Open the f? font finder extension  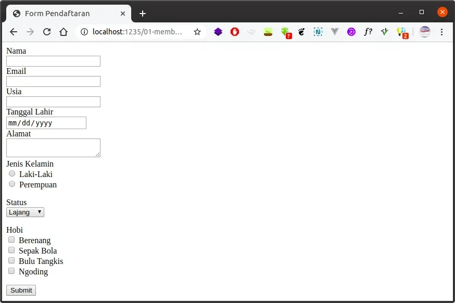(x=368, y=32)
